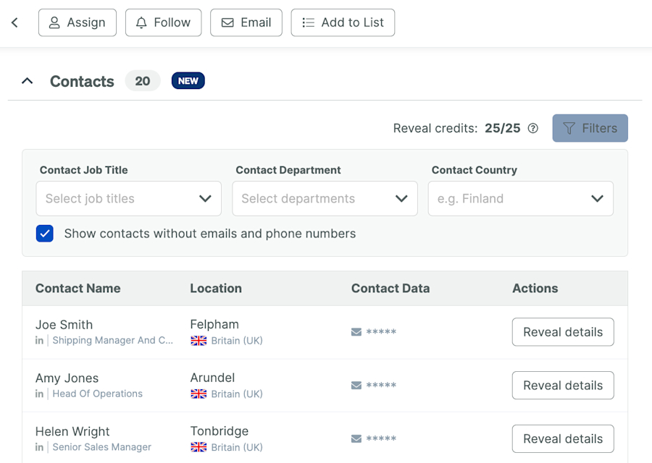This screenshot has height=463, width=652.
Task: Open the Select job titles dropdown
Action: [128, 198]
